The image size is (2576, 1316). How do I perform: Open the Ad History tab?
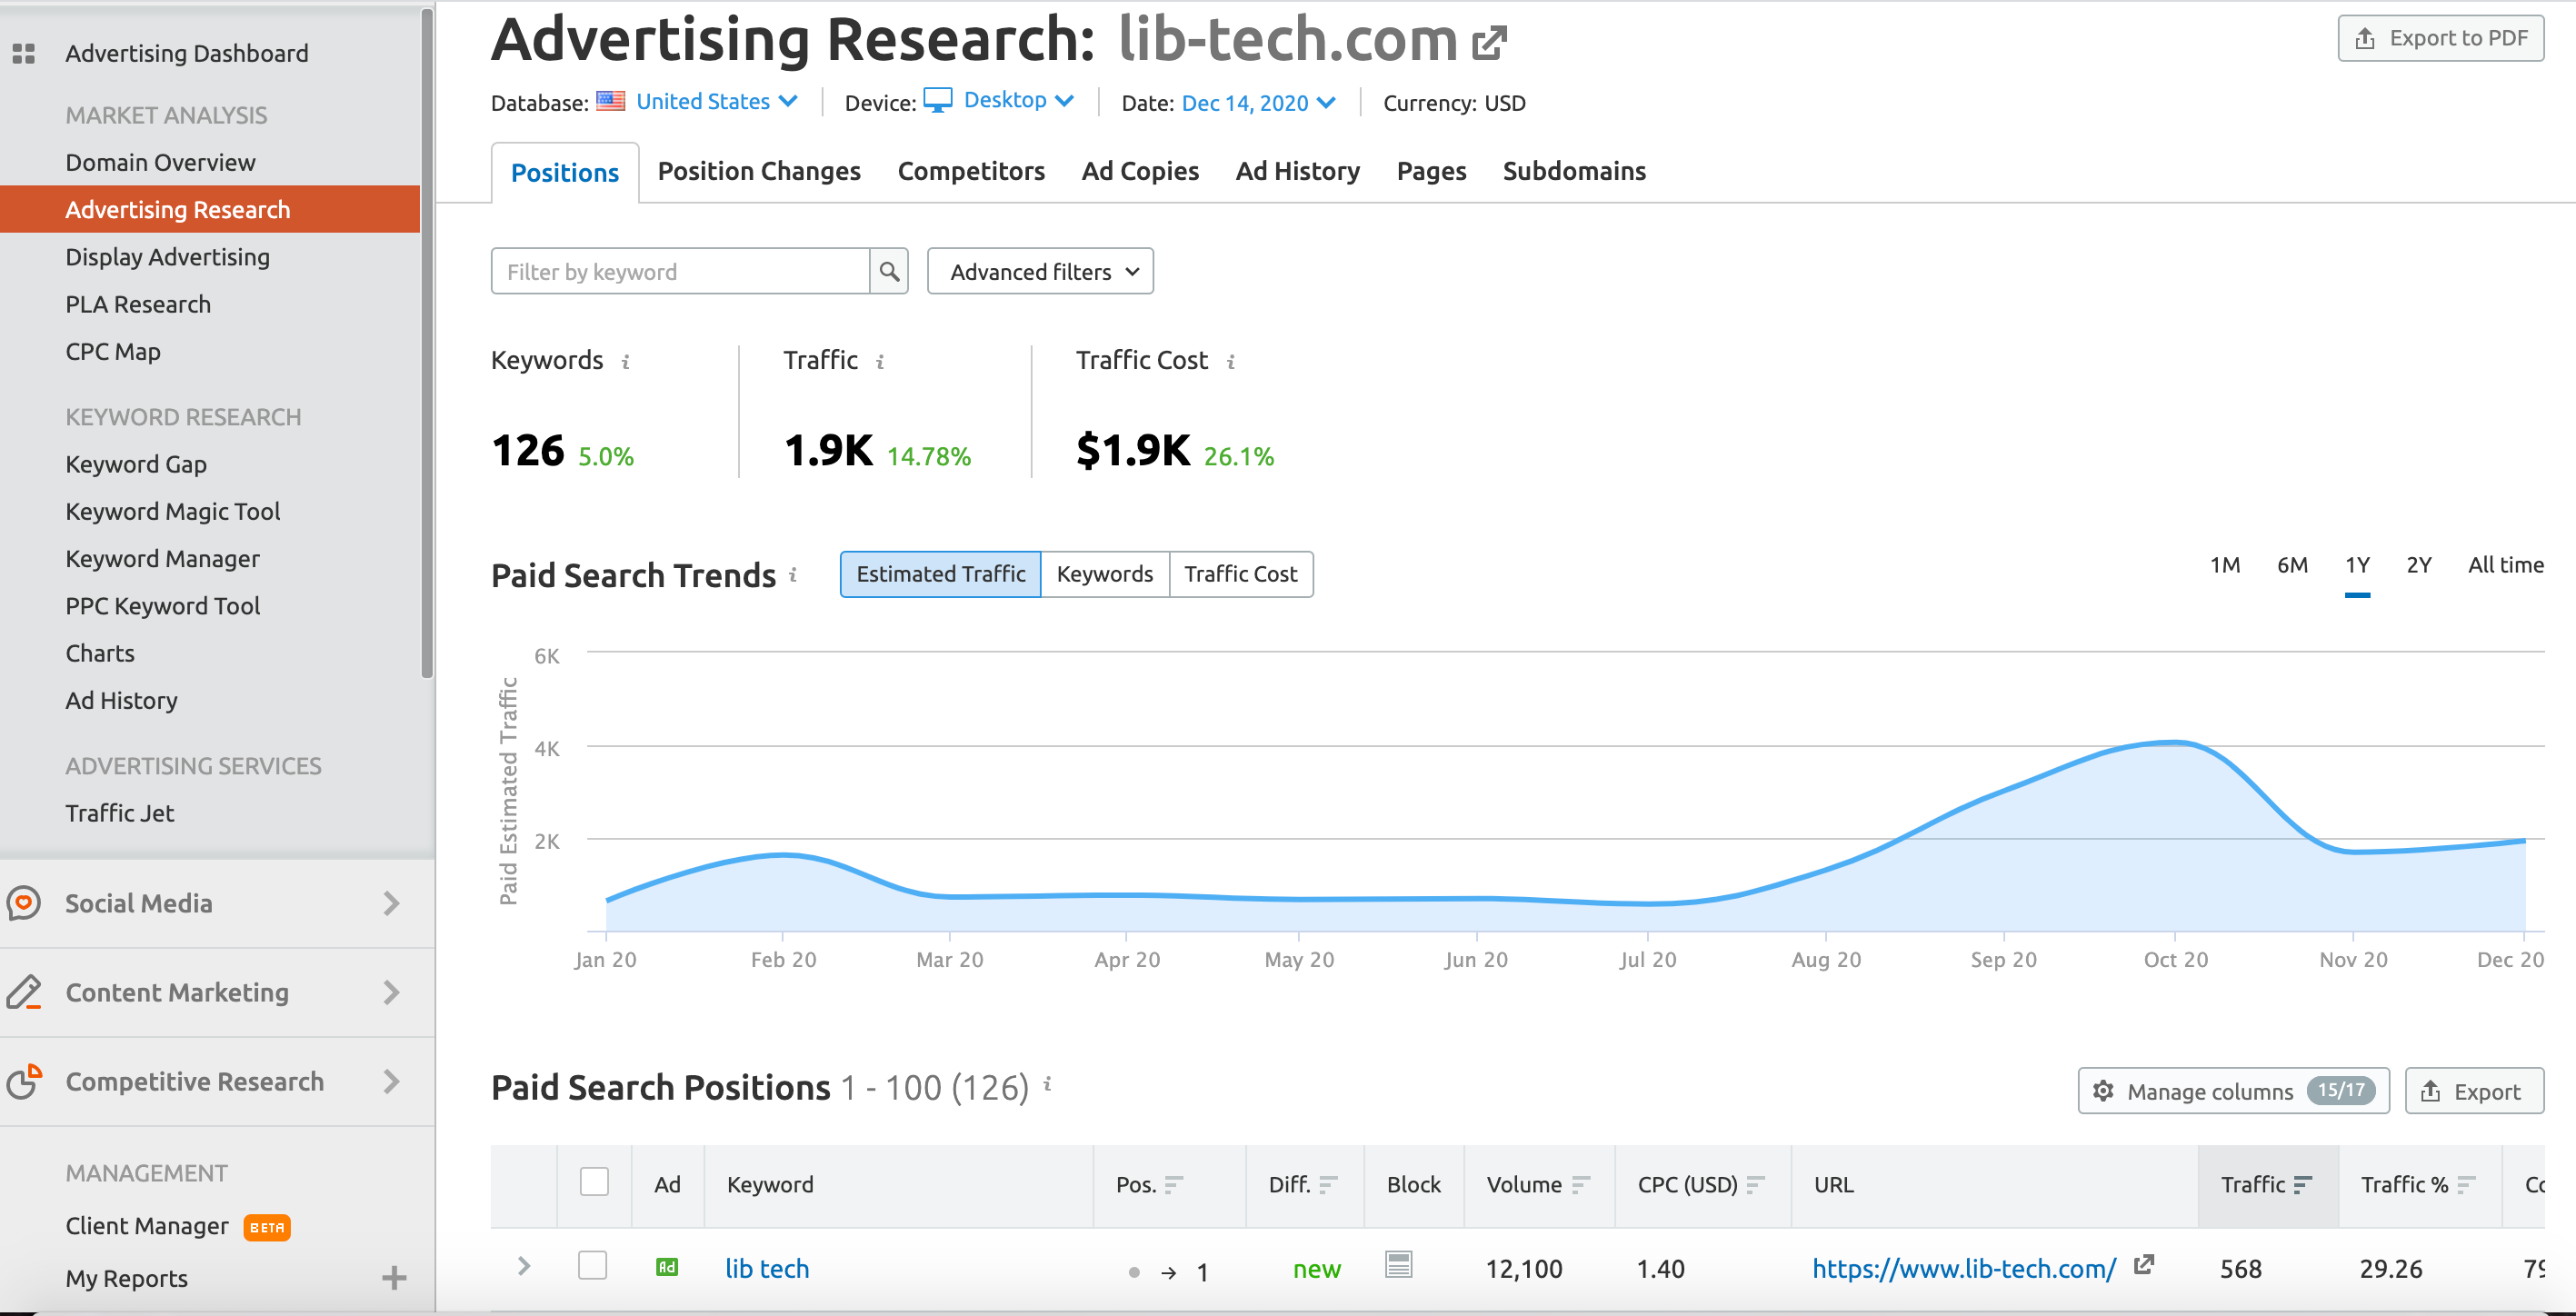pos(1297,172)
